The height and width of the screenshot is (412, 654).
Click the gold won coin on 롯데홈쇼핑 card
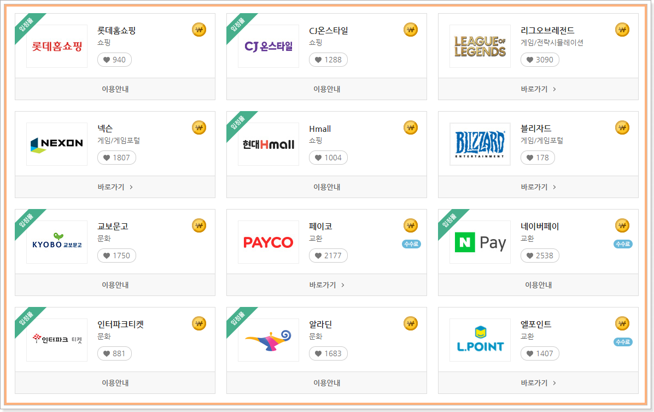pos(199,30)
